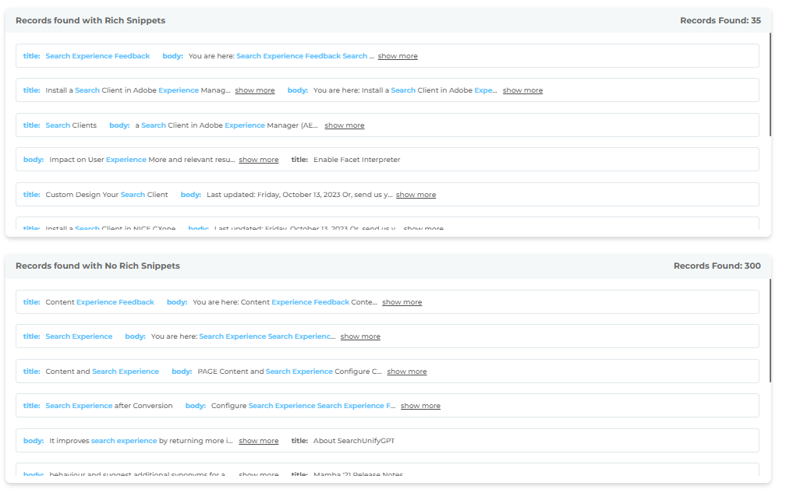Show more for Content Experience Feedback body

coord(402,302)
